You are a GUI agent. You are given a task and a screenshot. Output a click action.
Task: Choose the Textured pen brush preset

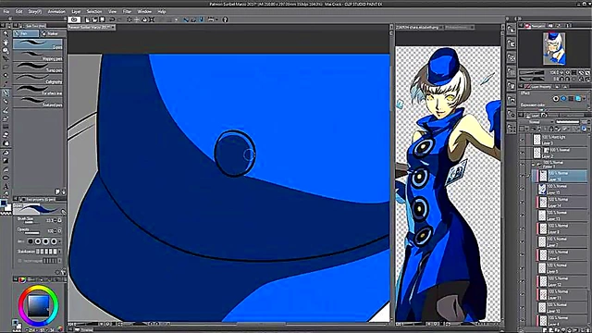pyautogui.click(x=38, y=102)
